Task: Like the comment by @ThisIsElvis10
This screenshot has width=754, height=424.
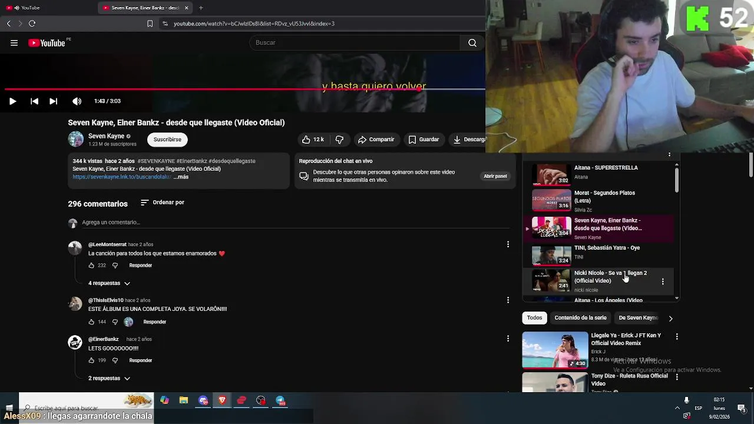Action: [91, 322]
